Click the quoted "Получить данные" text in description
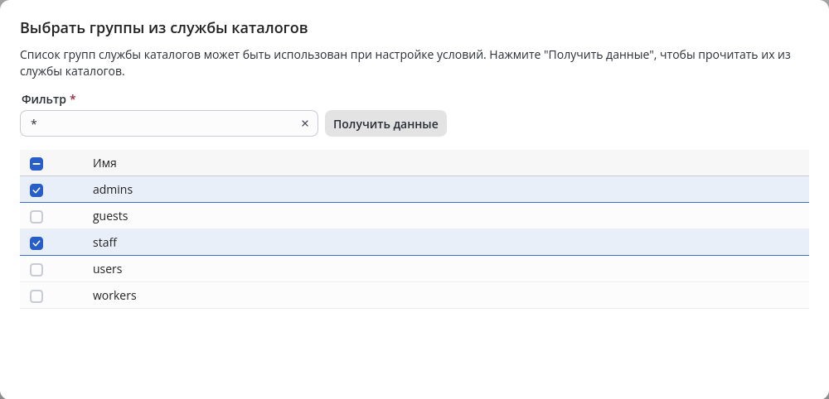 point(600,55)
